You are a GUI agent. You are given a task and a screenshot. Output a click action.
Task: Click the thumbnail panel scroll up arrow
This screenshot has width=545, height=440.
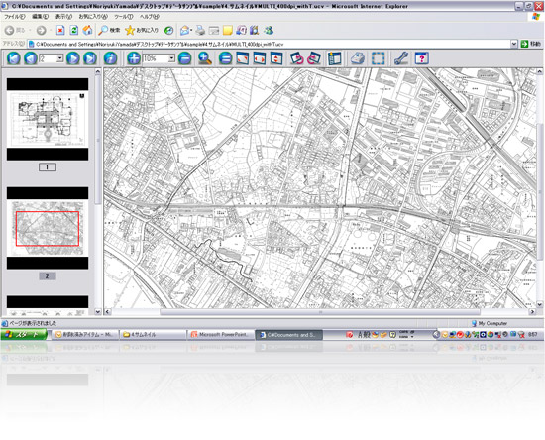pos(98,71)
